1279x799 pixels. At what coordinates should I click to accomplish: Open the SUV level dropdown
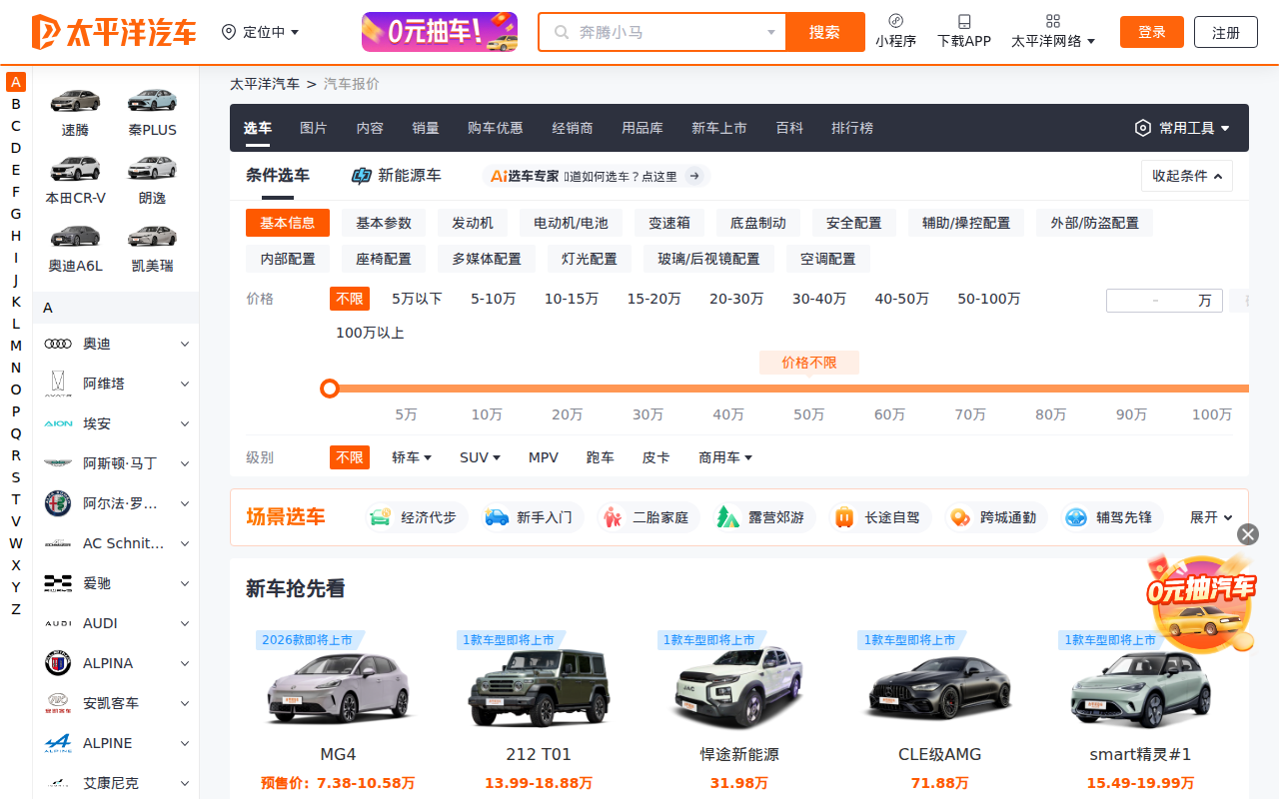(480, 457)
